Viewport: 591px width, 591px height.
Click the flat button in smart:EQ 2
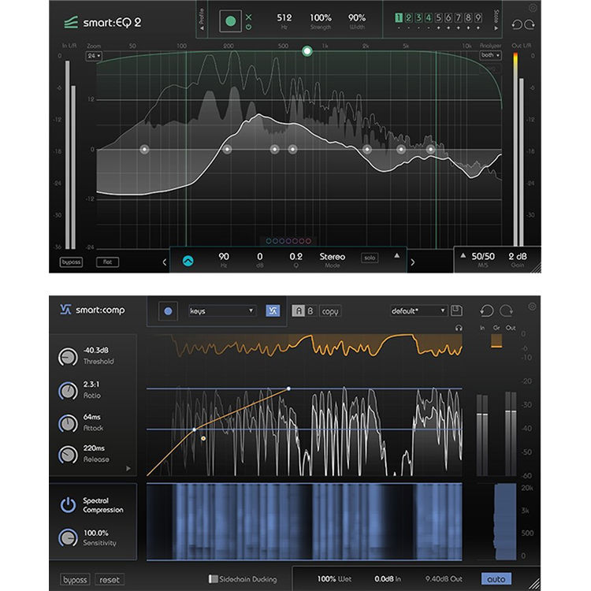click(x=107, y=262)
